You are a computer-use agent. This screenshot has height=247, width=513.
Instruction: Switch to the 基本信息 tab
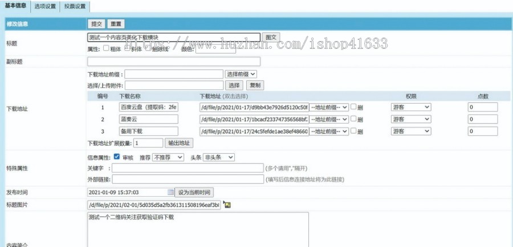tap(16, 6)
